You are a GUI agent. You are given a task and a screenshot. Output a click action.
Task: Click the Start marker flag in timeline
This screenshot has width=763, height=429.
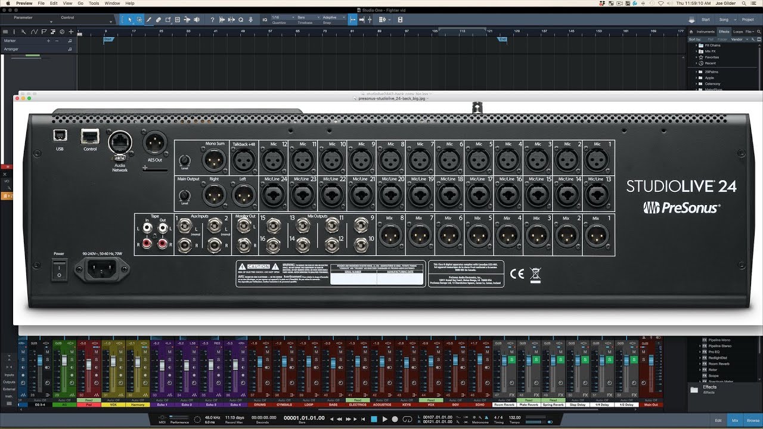click(x=108, y=39)
